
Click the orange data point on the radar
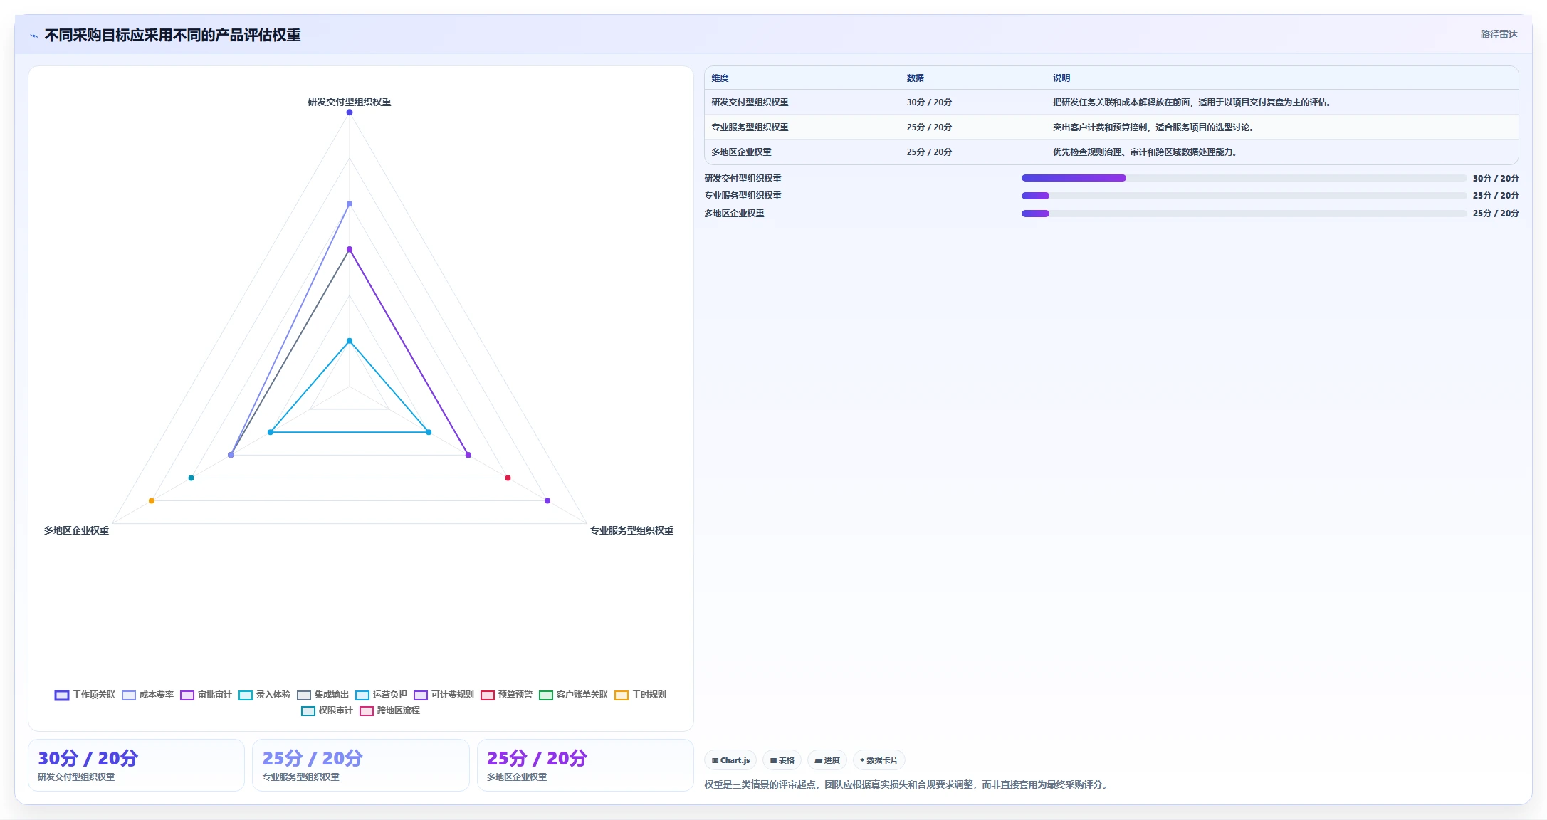pyautogui.click(x=152, y=501)
